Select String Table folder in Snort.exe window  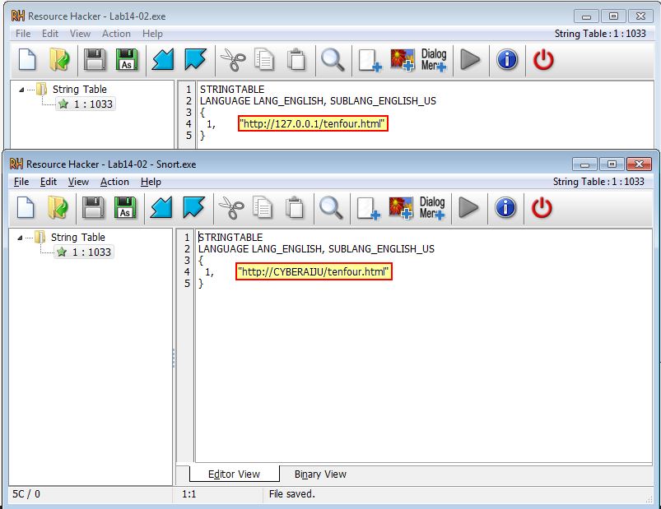click(x=78, y=238)
